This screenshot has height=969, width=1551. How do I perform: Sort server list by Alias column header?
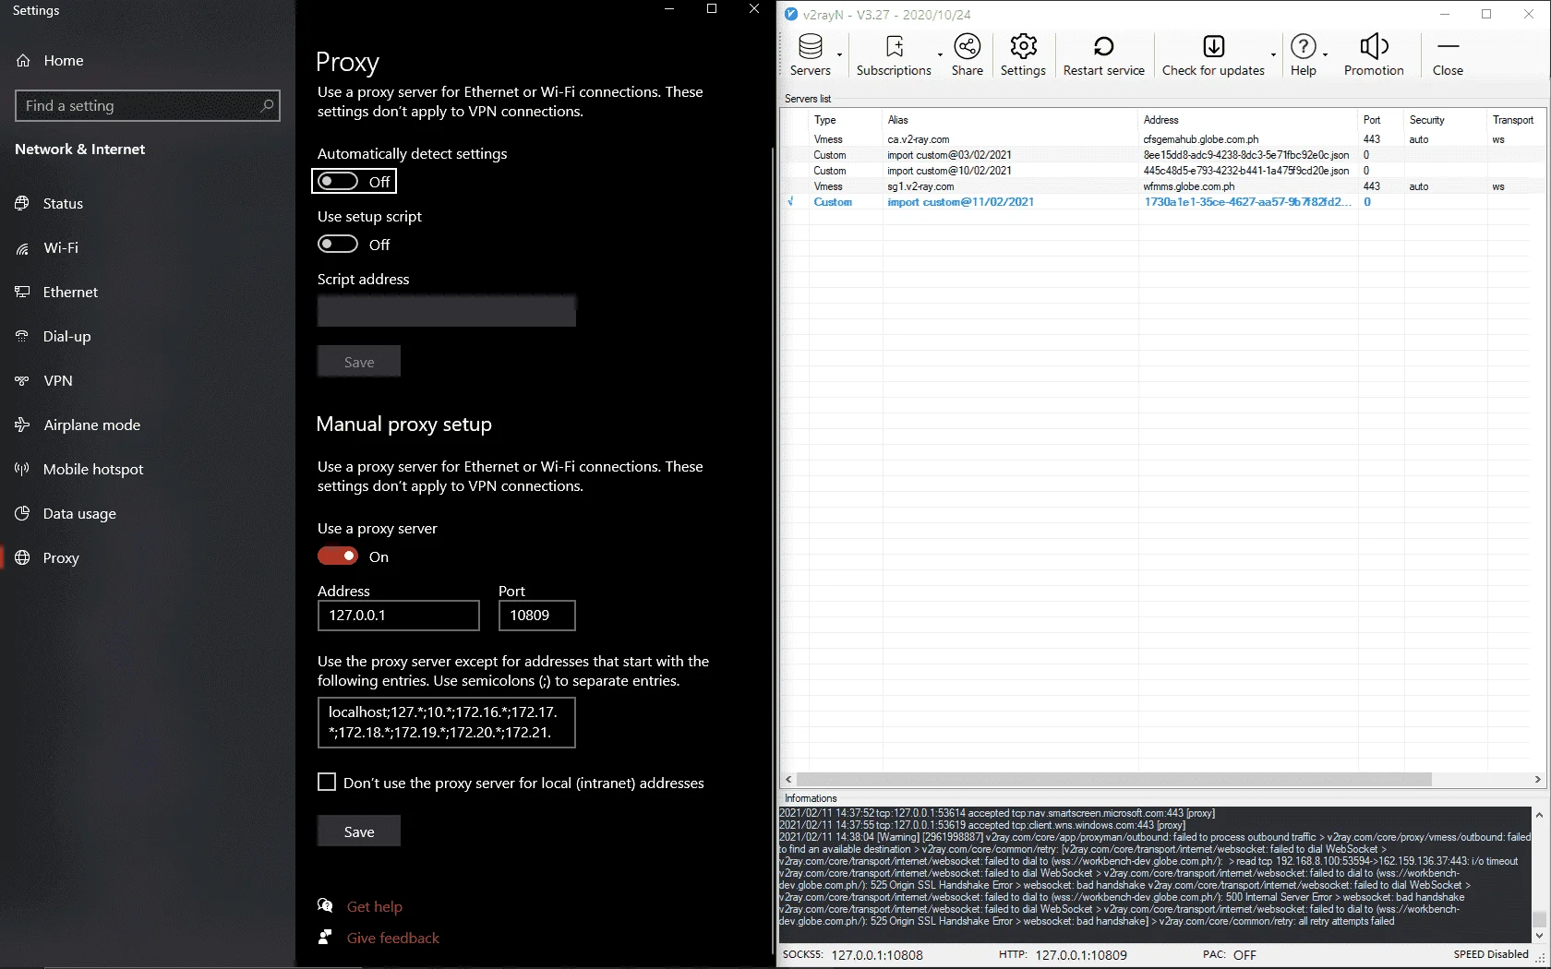[1010, 120]
